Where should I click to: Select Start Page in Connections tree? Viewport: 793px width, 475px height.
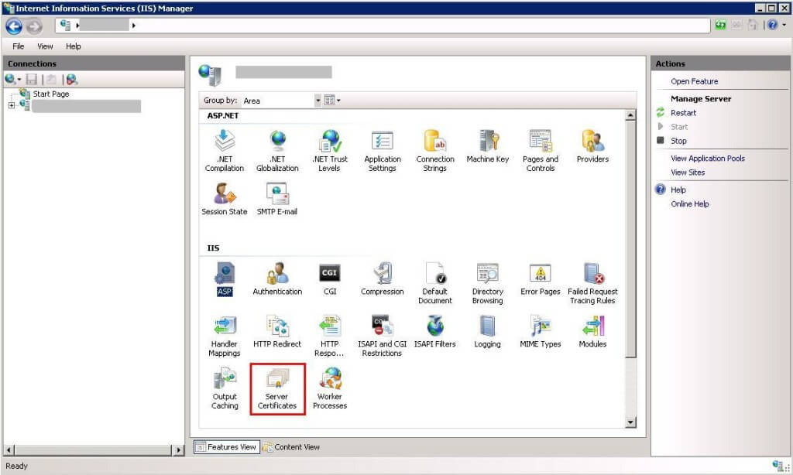(x=50, y=94)
